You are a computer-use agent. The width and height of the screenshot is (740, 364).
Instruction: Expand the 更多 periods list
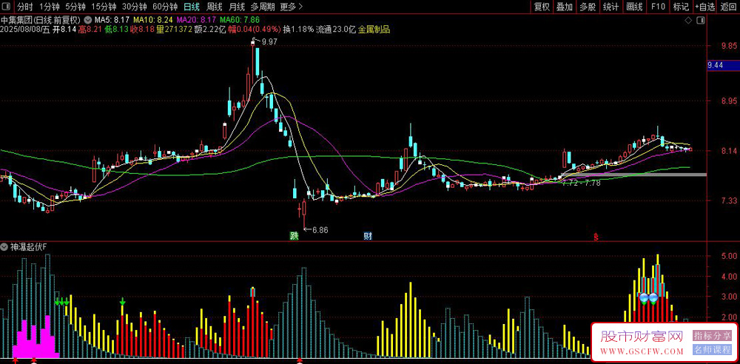[x=291, y=7]
